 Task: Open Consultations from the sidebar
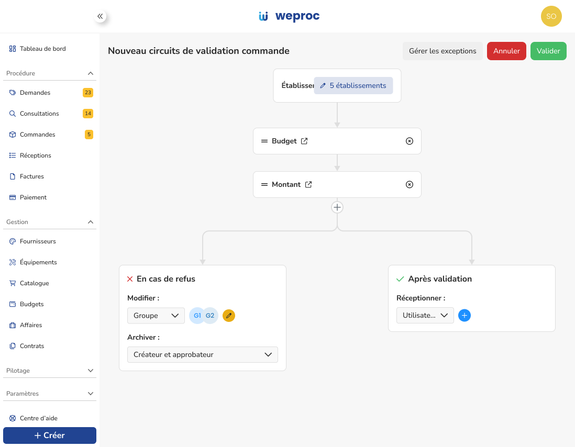click(13, 113)
